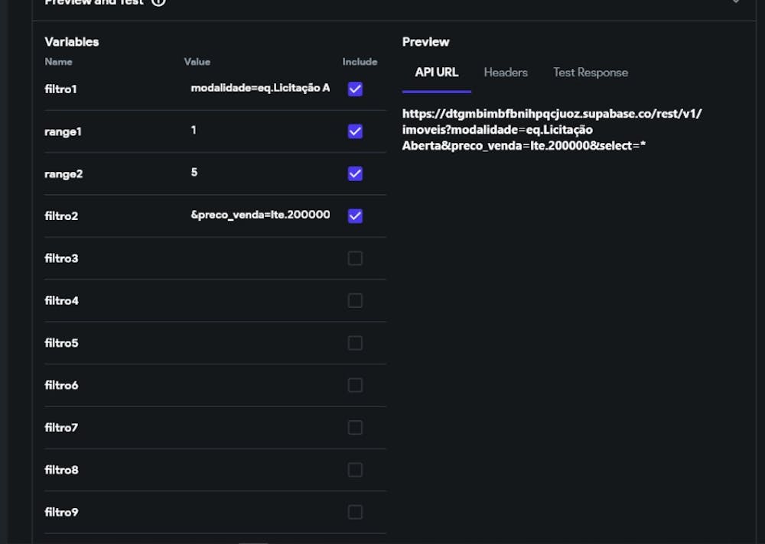Edit the range2 value field
Screen dimensions: 765x544
[260, 173]
